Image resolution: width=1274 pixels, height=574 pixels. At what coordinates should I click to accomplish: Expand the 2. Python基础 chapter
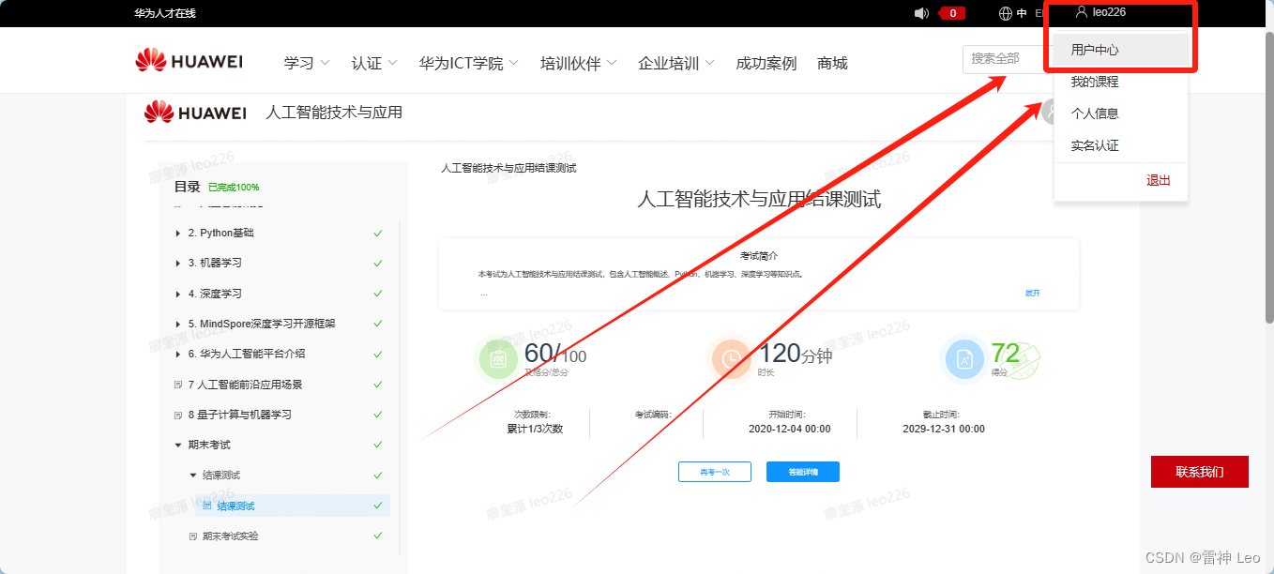(x=178, y=234)
